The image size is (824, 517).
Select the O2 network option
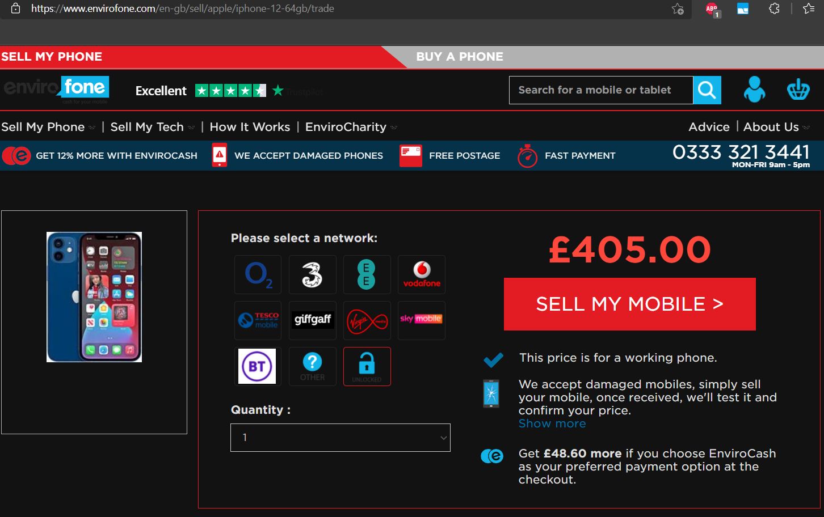click(x=258, y=274)
